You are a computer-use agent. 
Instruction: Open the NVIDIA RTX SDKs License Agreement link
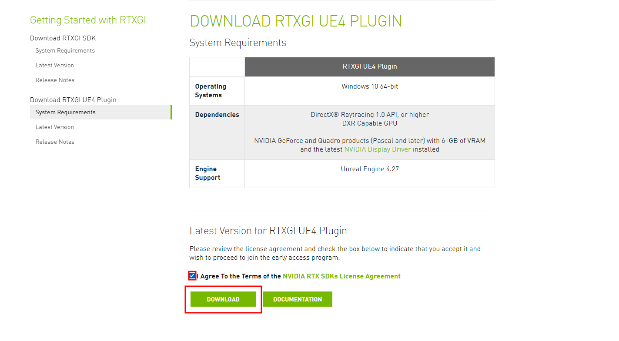click(341, 276)
